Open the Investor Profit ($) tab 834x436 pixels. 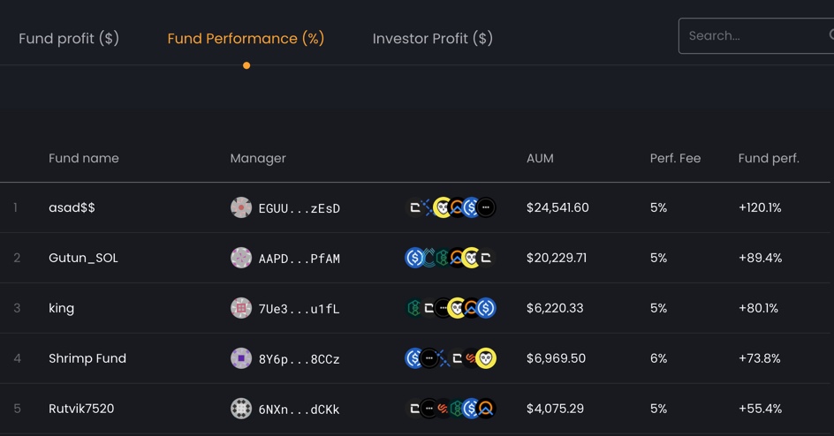[433, 39]
